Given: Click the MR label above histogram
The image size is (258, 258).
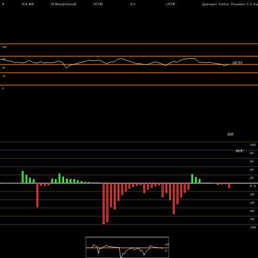Looking at the screenshot, I should tap(230, 134).
